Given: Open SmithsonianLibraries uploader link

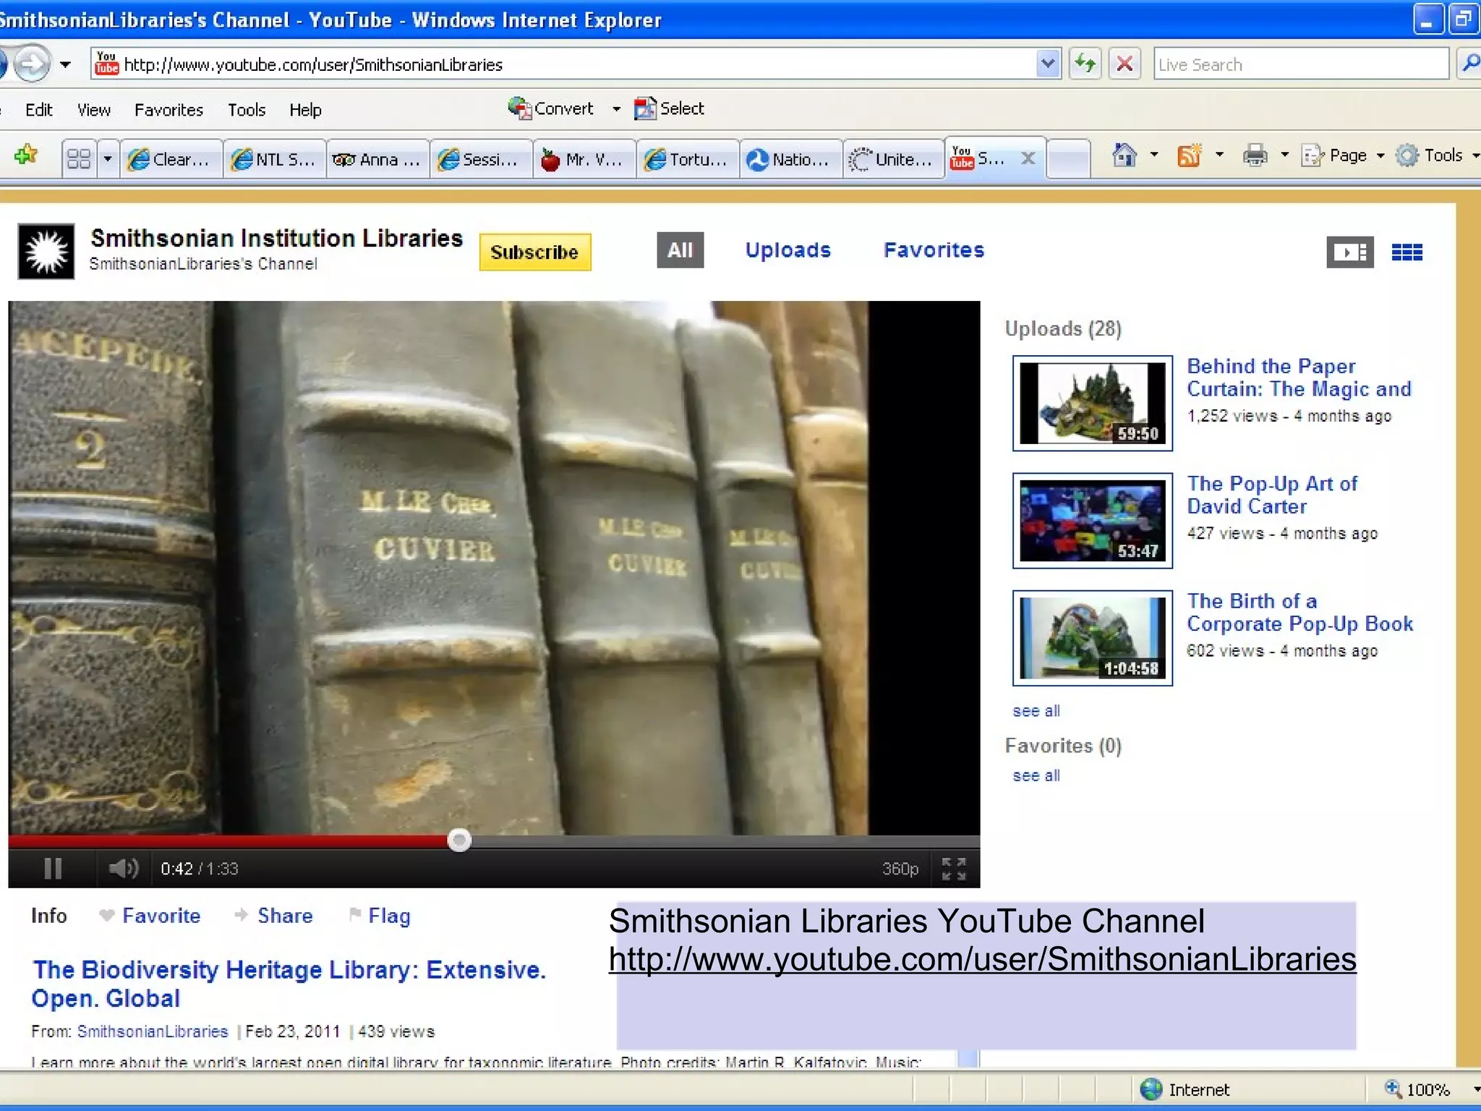Looking at the screenshot, I should (x=153, y=1031).
